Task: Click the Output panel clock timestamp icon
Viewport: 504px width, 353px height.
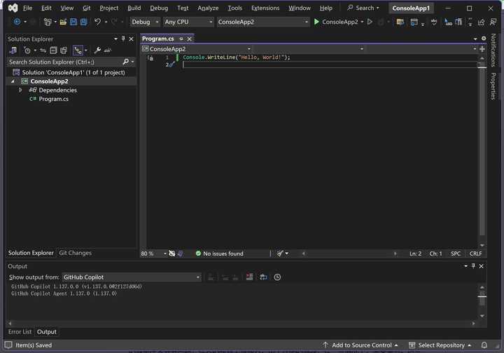Action: pyautogui.click(x=277, y=277)
